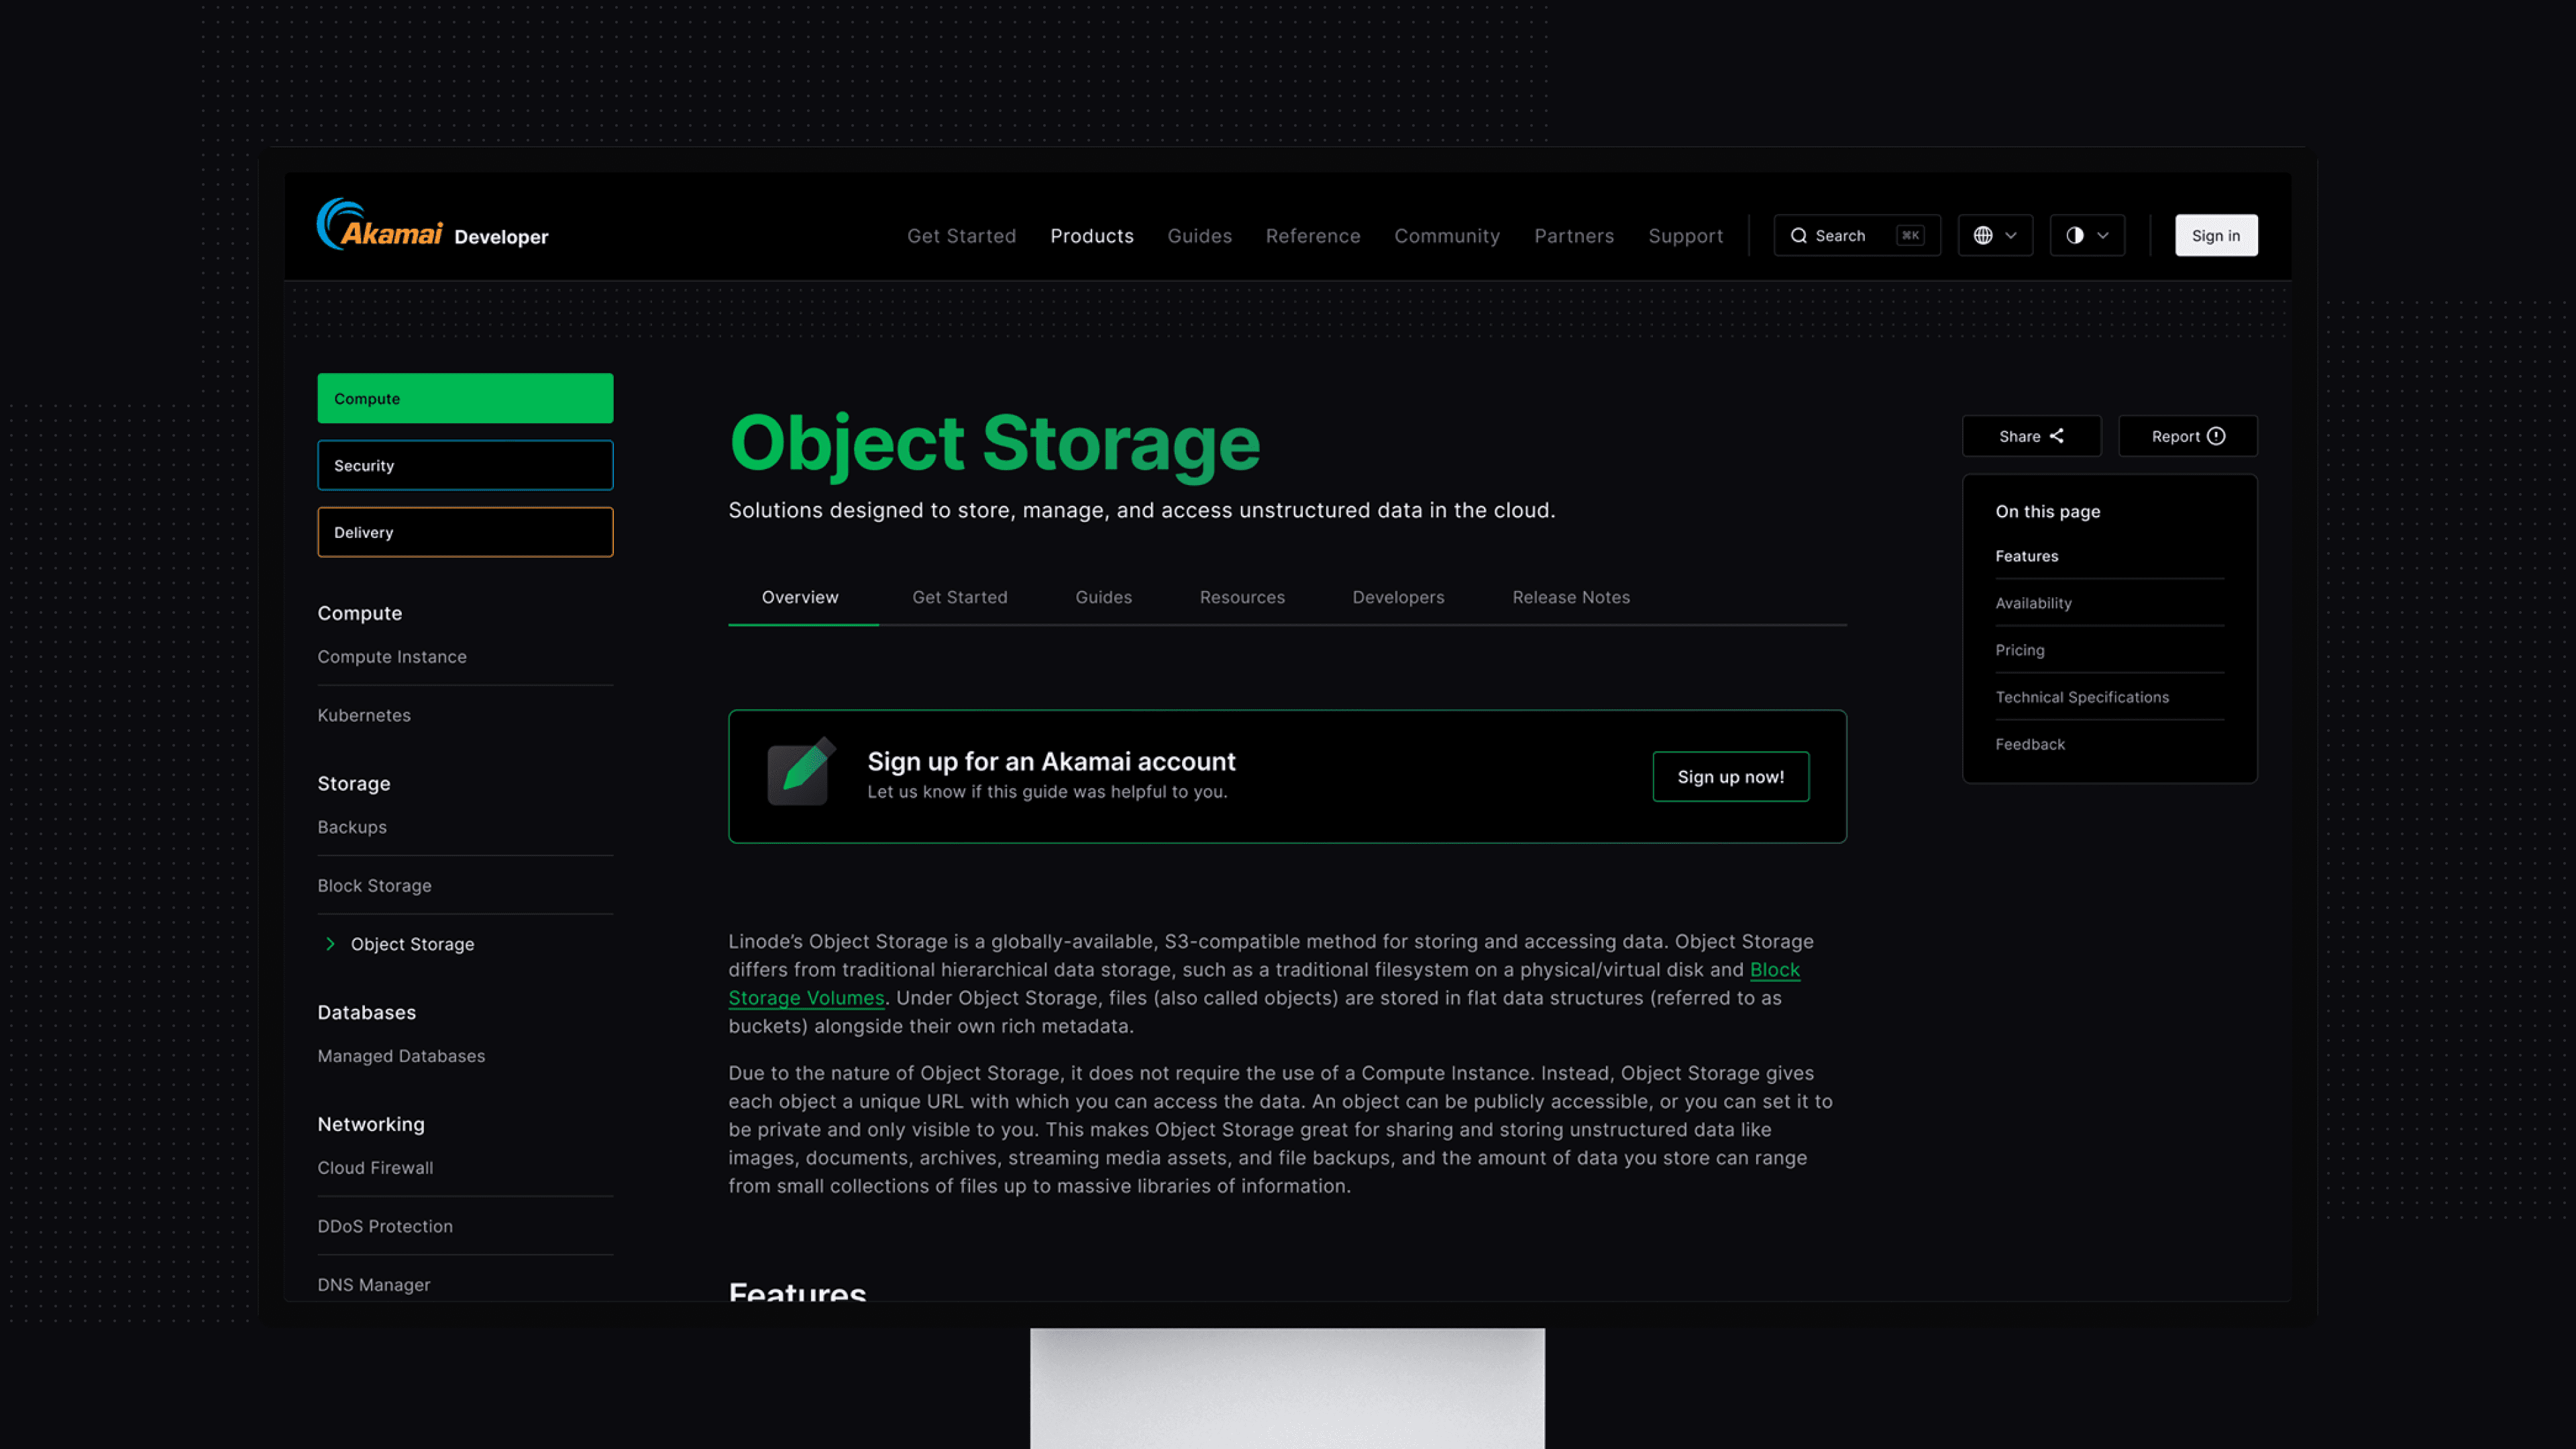2576x1449 pixels.
Task: Follow the Block Storage Volumes link
Action: 806,998
